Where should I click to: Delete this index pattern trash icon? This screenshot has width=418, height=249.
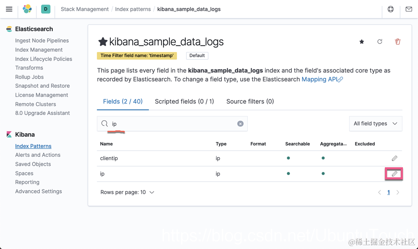(x=398, y=41)
